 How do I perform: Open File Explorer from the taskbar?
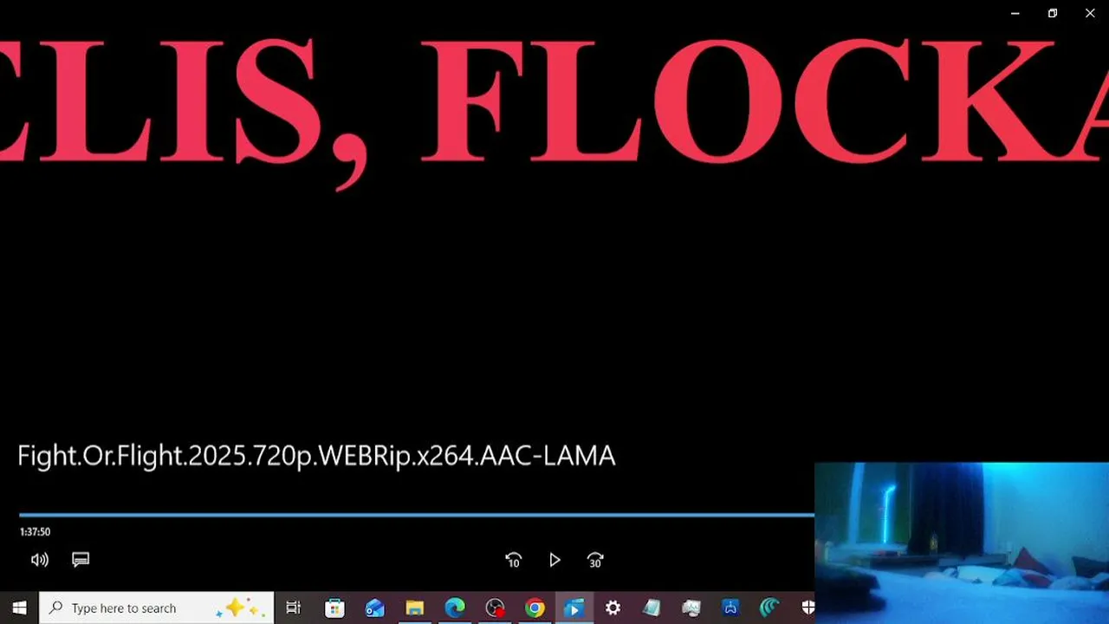[x=415, y=608]
